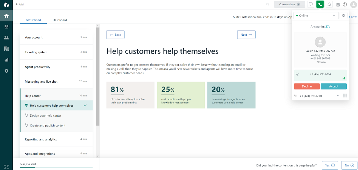Open the Online status dropdown
Screen dimensions: 358x170
316,16
